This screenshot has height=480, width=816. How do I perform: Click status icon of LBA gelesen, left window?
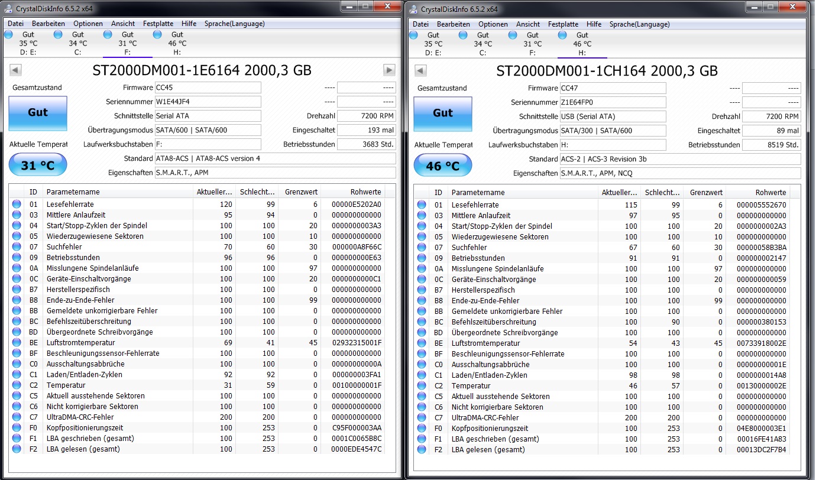tap(17, 449)
